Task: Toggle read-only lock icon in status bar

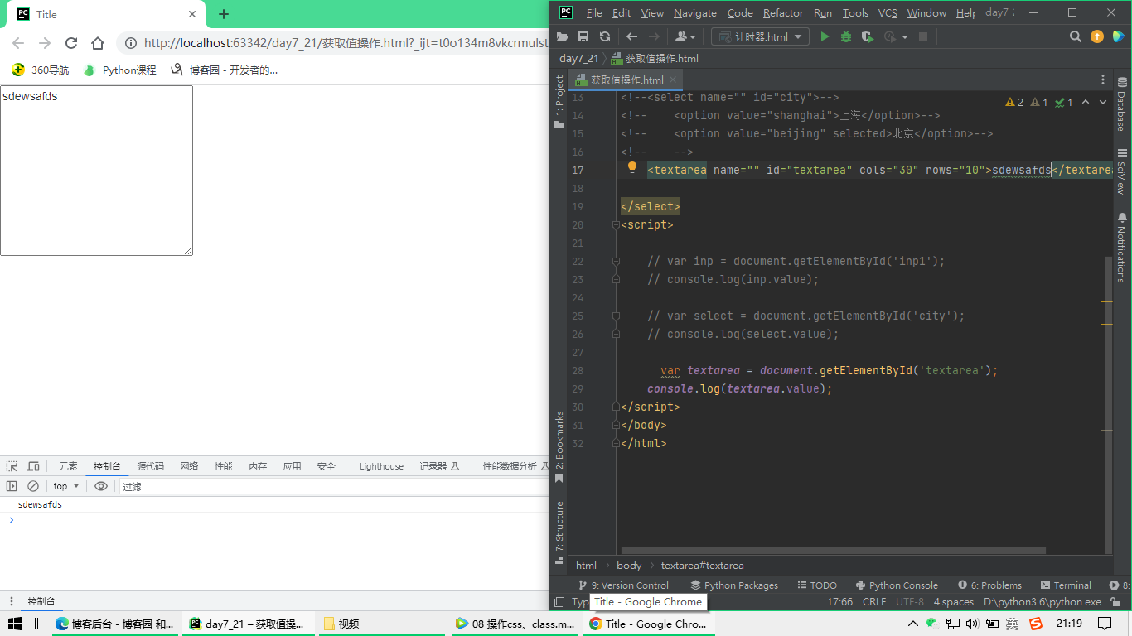Action: pyautogui.click(x=1115, y=602)
